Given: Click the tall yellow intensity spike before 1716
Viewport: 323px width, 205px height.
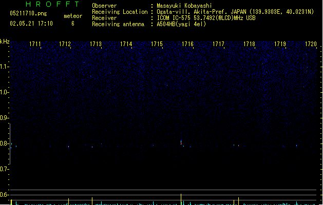Looking at the screenshot, I should [181, 199].
